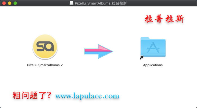Viewport: 197px width, 108px height.
Task: Open the www.lapulace.com link text
Action: pos(87,96)
